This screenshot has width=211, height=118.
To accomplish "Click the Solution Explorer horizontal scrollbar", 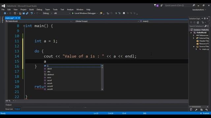I will pos(196,107).
